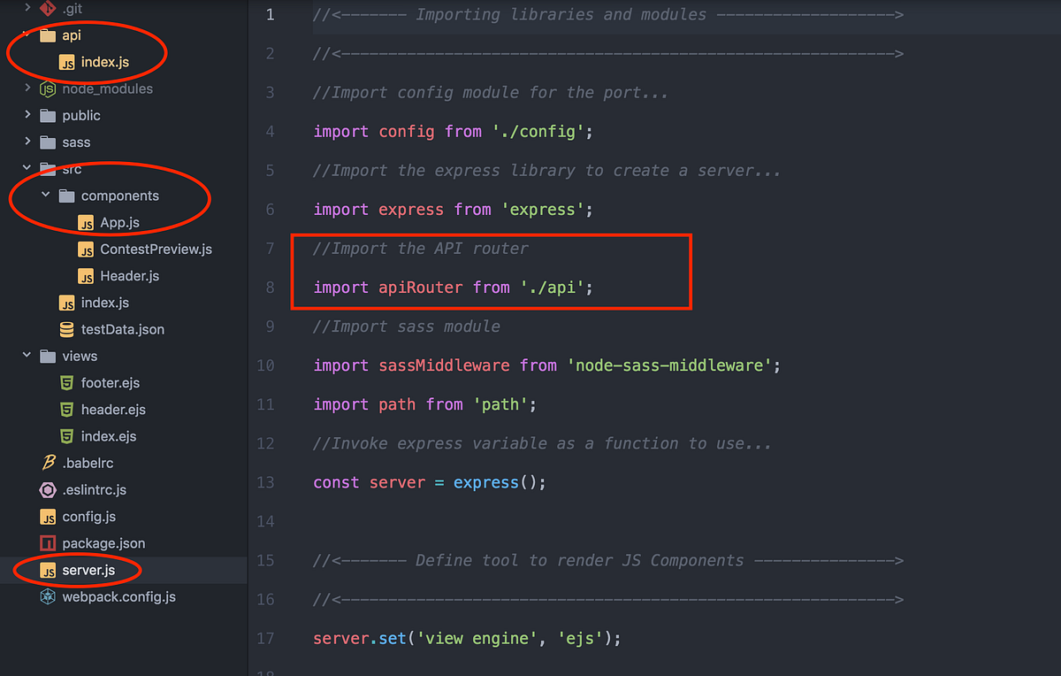The height and width of the screenshot is (676, 1061).
Task: Click the JS icon beside App.js
Action: (88, 223)
